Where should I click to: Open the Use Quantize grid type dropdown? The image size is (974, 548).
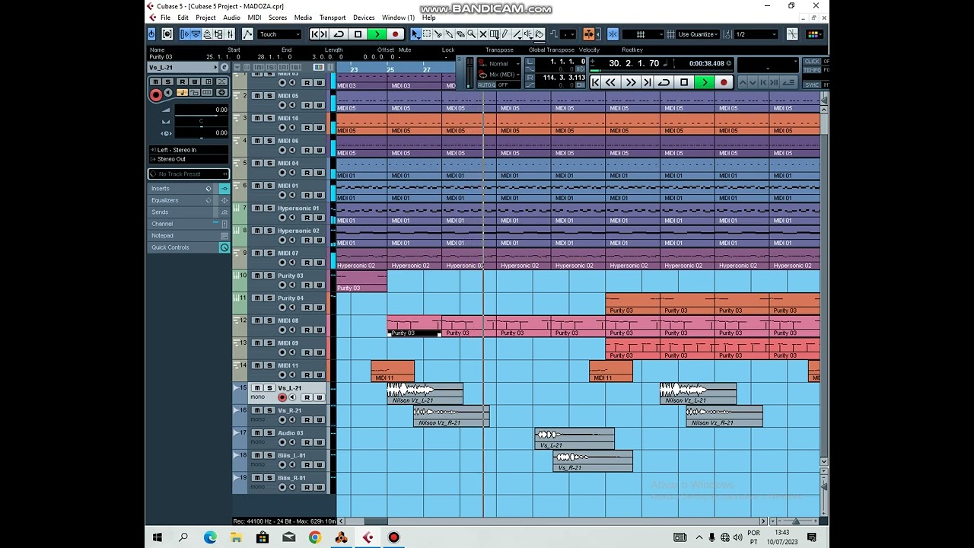tap(698, 34)
